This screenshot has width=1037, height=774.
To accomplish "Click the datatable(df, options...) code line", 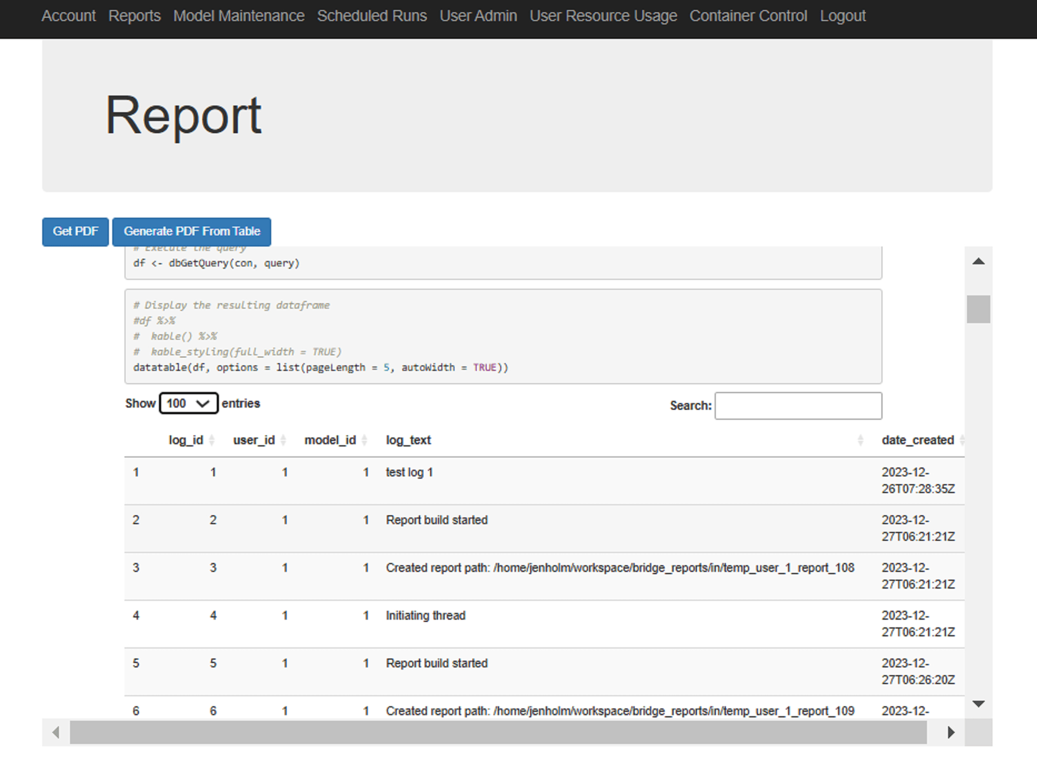I will 321,368.
